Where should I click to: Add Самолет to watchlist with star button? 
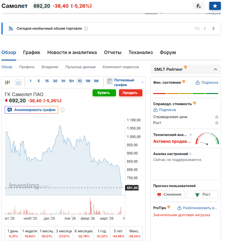(x=215, y=6)
